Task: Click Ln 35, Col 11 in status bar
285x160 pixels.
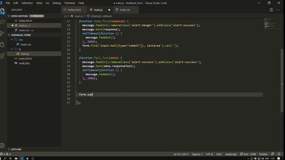Action: [181, 154]
